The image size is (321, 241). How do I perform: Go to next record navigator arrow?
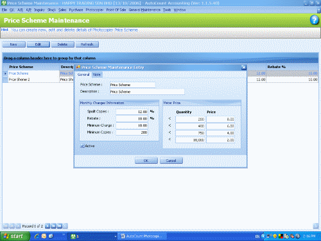(48, 226)
